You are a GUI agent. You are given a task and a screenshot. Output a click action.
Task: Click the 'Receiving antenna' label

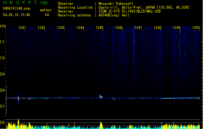[x=74, y=15]
